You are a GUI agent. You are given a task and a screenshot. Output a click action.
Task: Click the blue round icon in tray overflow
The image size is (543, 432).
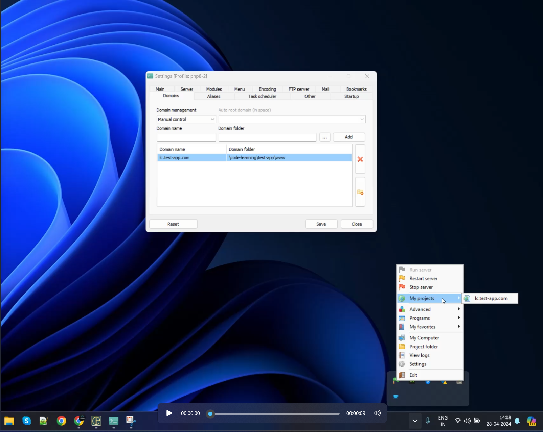(x=428, y=382)
